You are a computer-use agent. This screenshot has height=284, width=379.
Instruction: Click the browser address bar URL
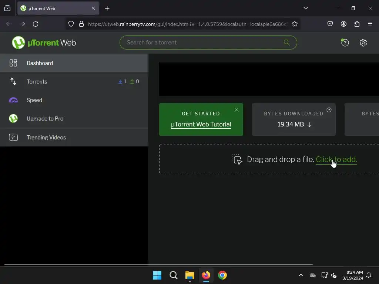pyautogui.click(x=188, y=24)
